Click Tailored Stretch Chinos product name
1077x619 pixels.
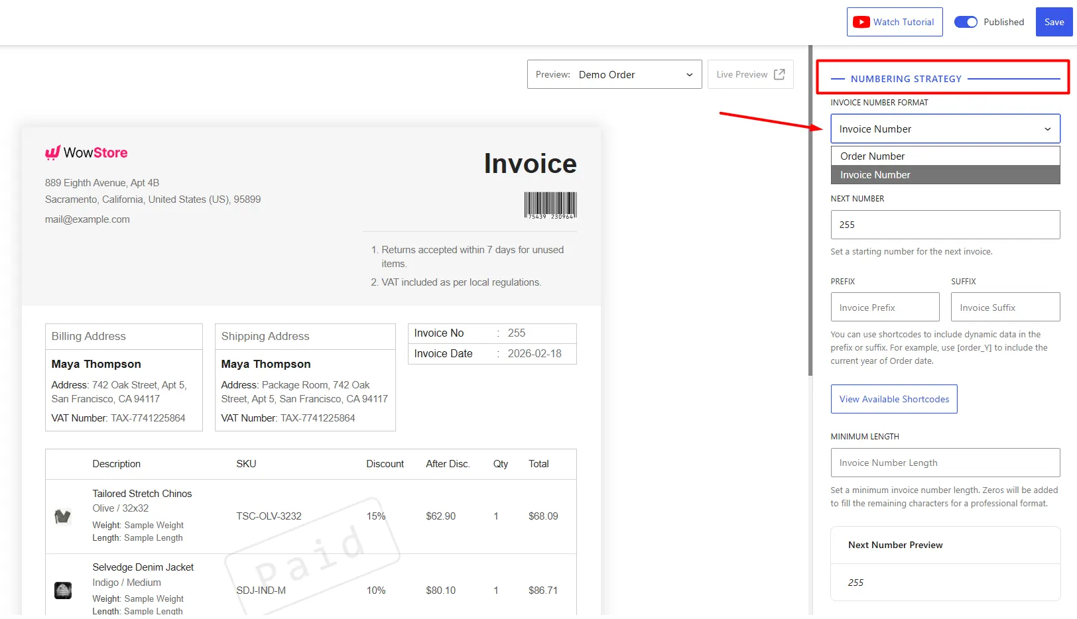coord(142,494)
